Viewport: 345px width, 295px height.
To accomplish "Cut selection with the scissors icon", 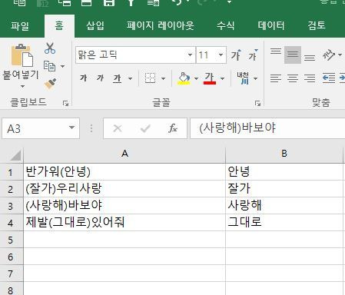I will click(50, 48).
